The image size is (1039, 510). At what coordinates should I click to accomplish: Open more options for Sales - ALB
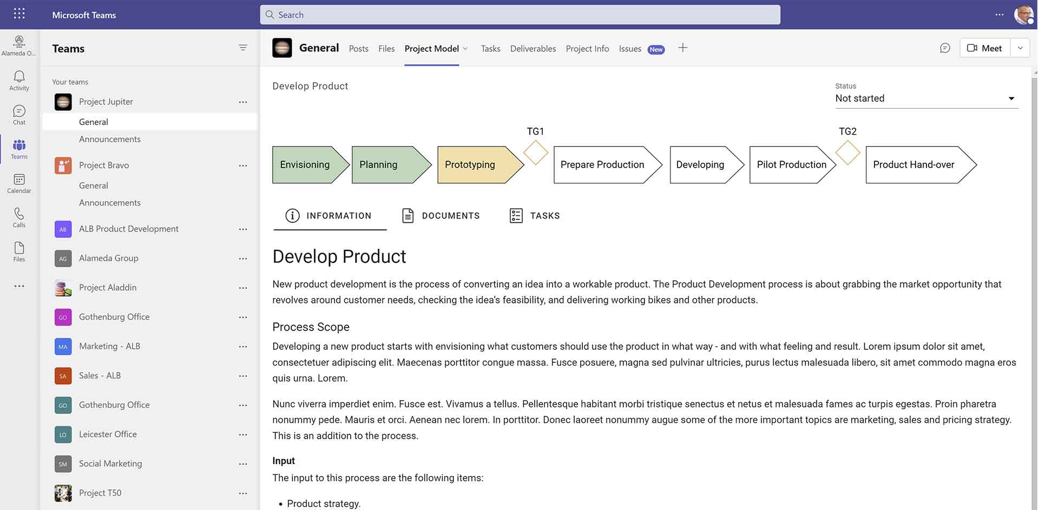point(243,376)
